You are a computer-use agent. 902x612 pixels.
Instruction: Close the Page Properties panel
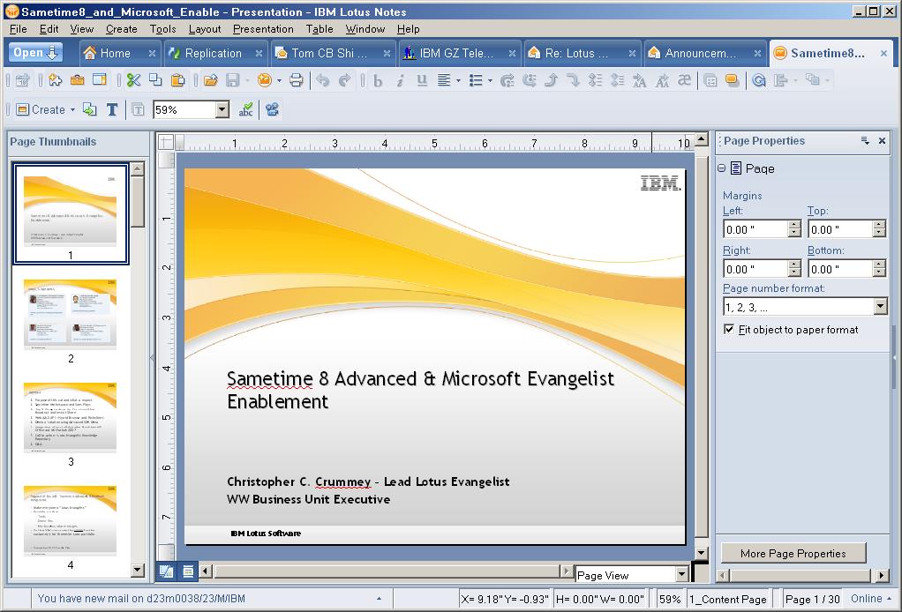[882, 141]
